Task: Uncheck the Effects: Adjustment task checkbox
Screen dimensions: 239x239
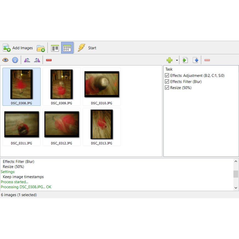Action: 167,76
